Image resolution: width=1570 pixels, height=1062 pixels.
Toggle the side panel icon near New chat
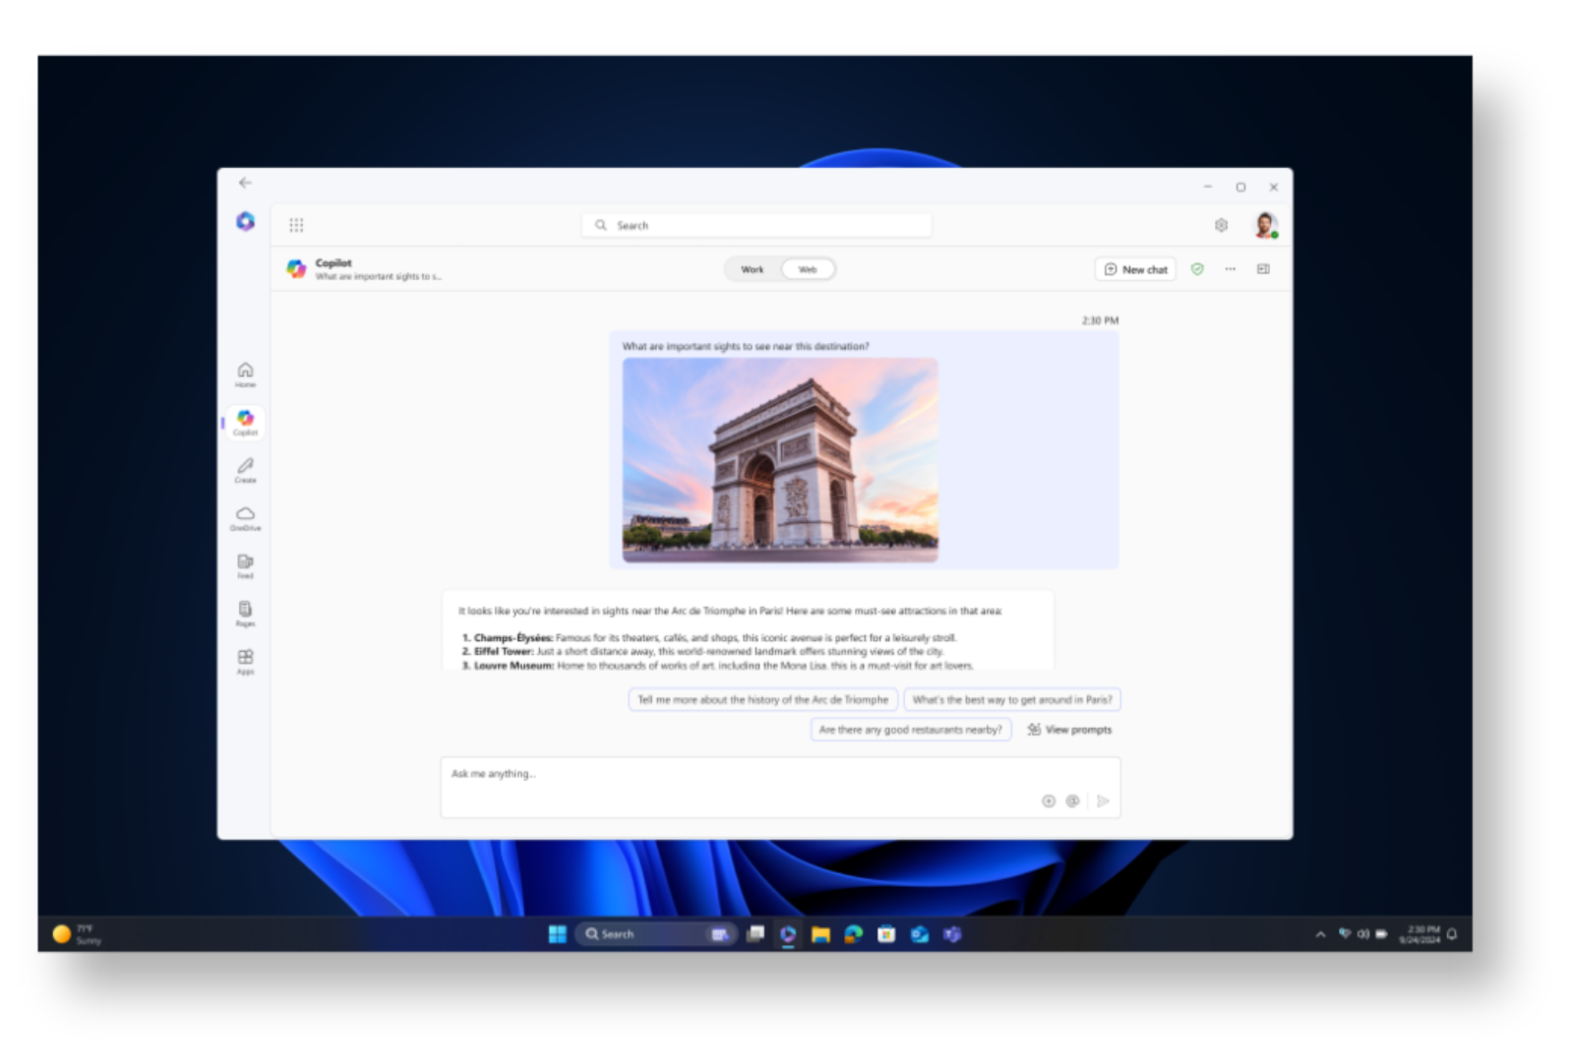pos(1263,269)
